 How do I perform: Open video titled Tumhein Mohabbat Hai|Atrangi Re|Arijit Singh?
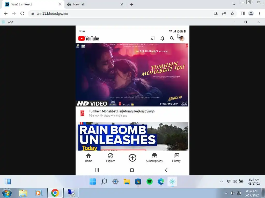pos(122,111)
